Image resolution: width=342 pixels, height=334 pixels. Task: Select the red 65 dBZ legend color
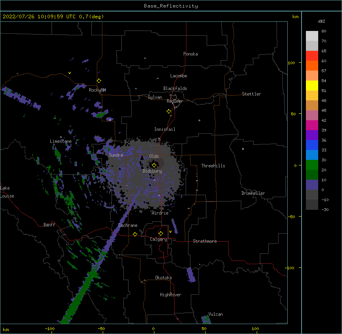coord(312,56)
